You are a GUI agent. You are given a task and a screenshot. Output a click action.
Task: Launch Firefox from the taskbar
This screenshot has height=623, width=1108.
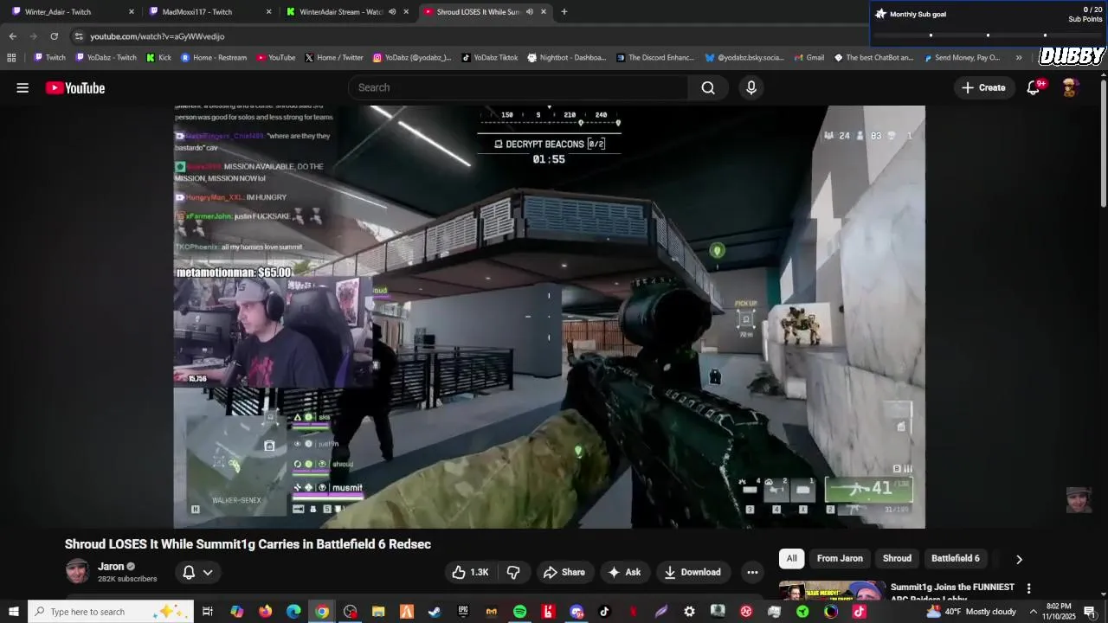pos(265,612)
